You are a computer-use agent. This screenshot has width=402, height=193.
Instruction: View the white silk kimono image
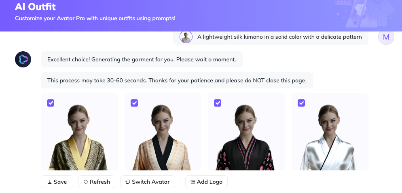(330, 137)
